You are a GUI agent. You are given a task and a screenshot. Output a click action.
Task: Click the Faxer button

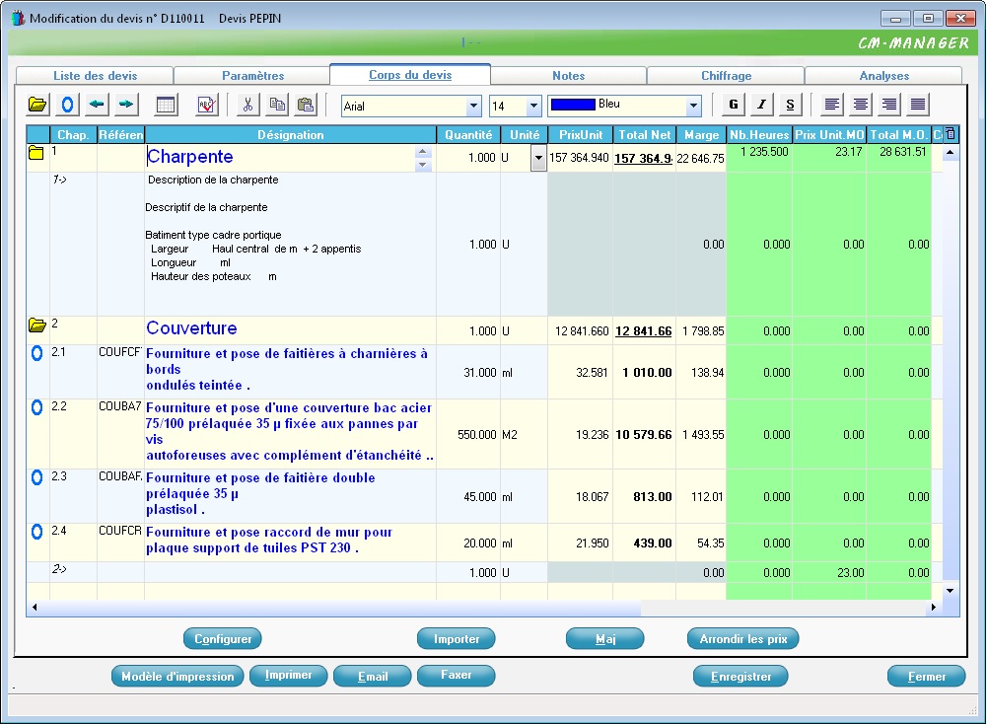pyautogui.click(x=457, y=675)
